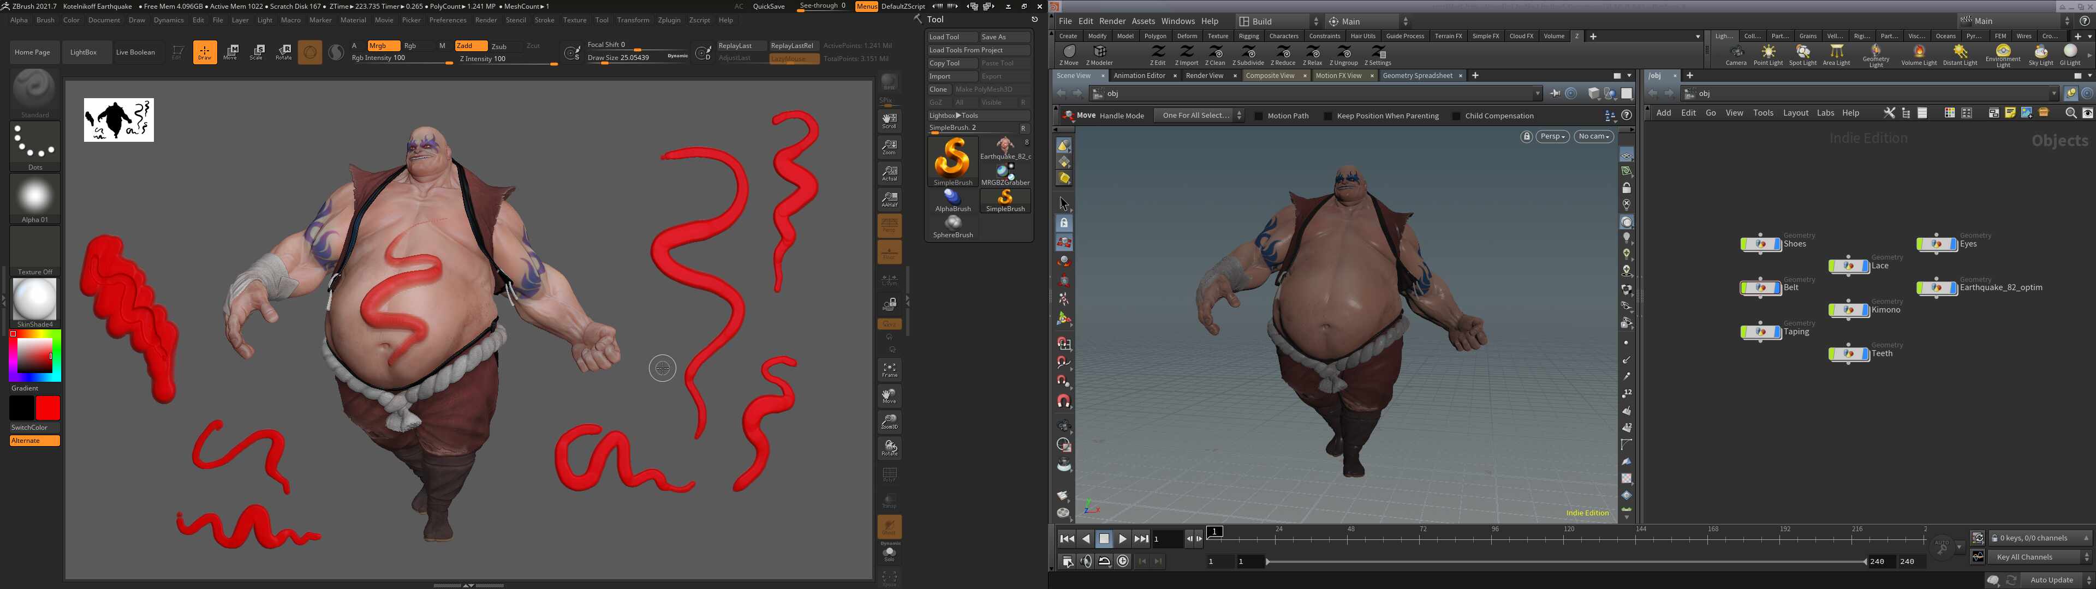Select the Scale gizmo button in ZBrush
This screenshot has width=2096, height=589.
tap(257, 52)
